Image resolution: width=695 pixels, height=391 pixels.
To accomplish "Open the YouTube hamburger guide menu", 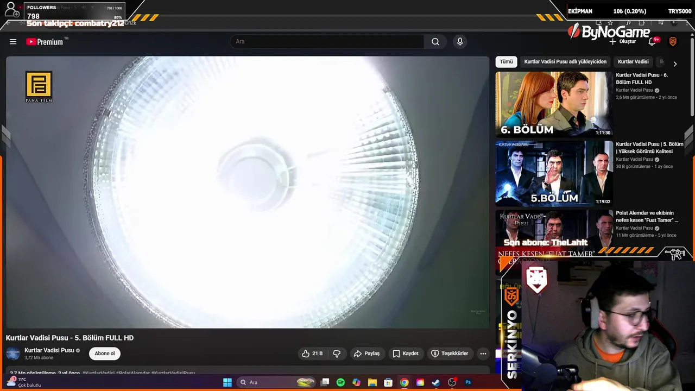I will click(13, 42).
